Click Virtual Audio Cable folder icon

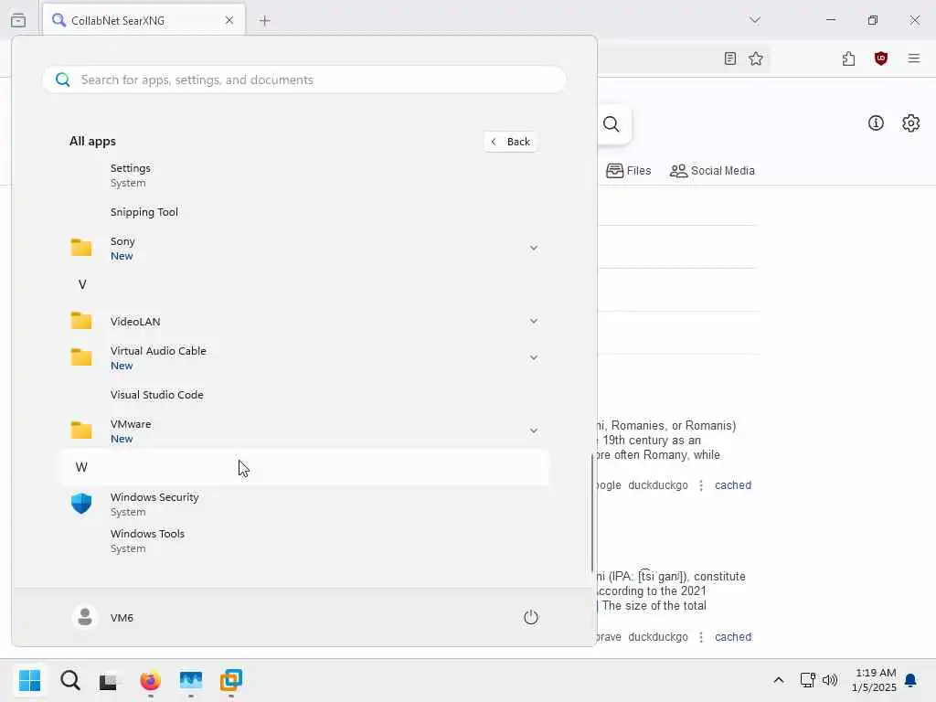click(x=81, y=357)
